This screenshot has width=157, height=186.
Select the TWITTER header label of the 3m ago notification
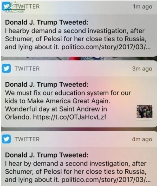[x=27, y=69]
